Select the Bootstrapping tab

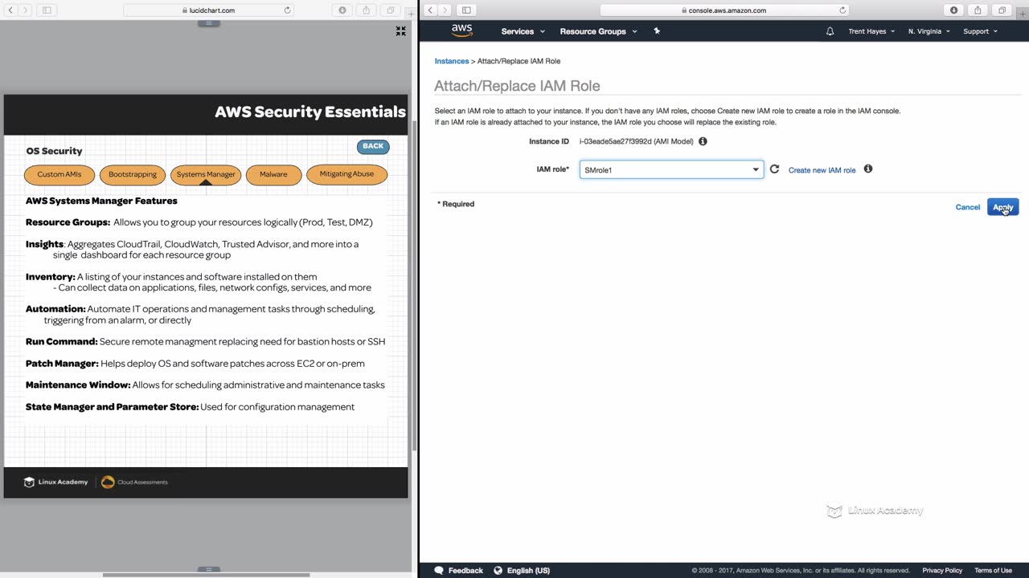coord(133,174)
